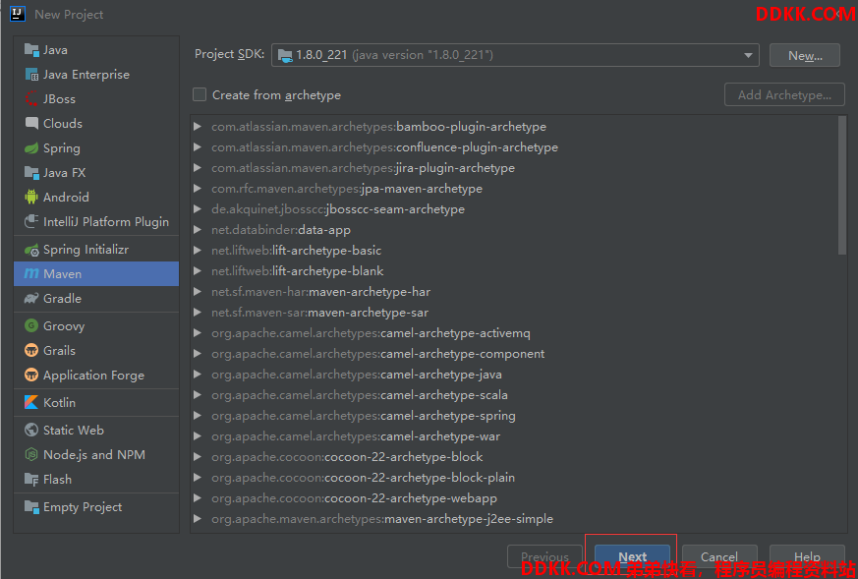This screenshot has height=579, width=858.
Task: Select the camel-archetype-war row
Action: pyautogui.click(x=514, y=436)
